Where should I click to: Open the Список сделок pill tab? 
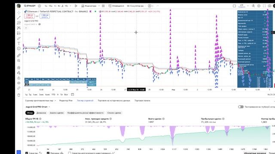click(x=114, y=113)
